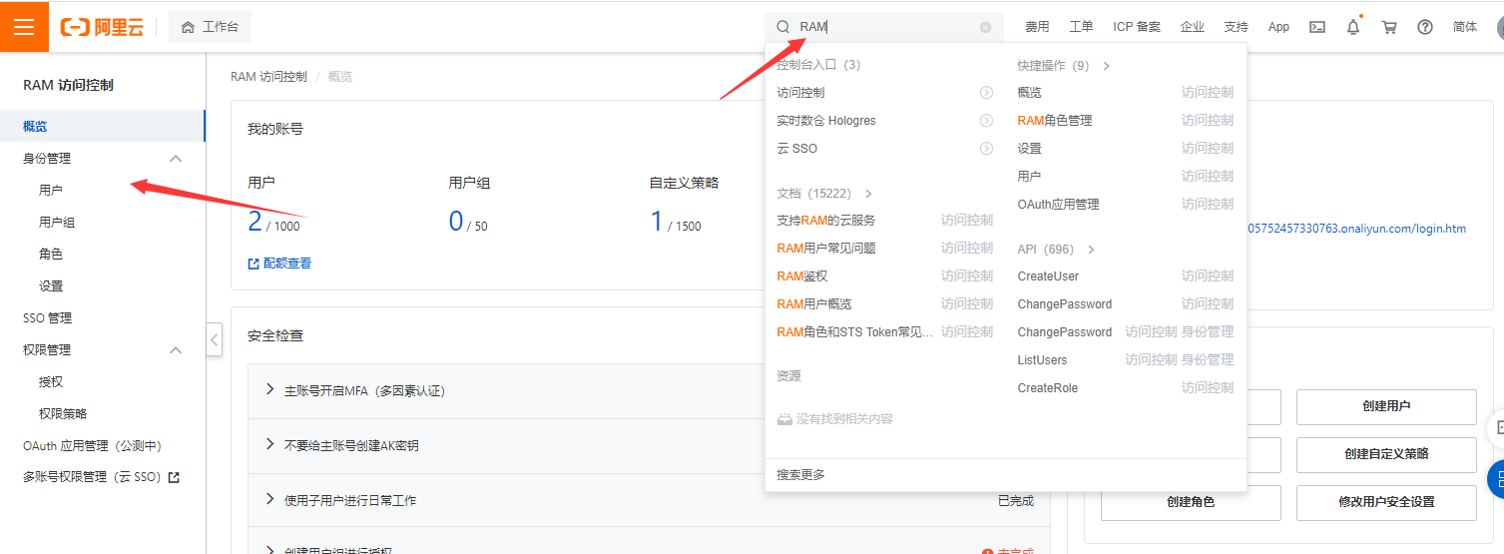Open 权限策略 in the left sidebar
This screenshot has width=1504, height=554.
pos(63,413)
